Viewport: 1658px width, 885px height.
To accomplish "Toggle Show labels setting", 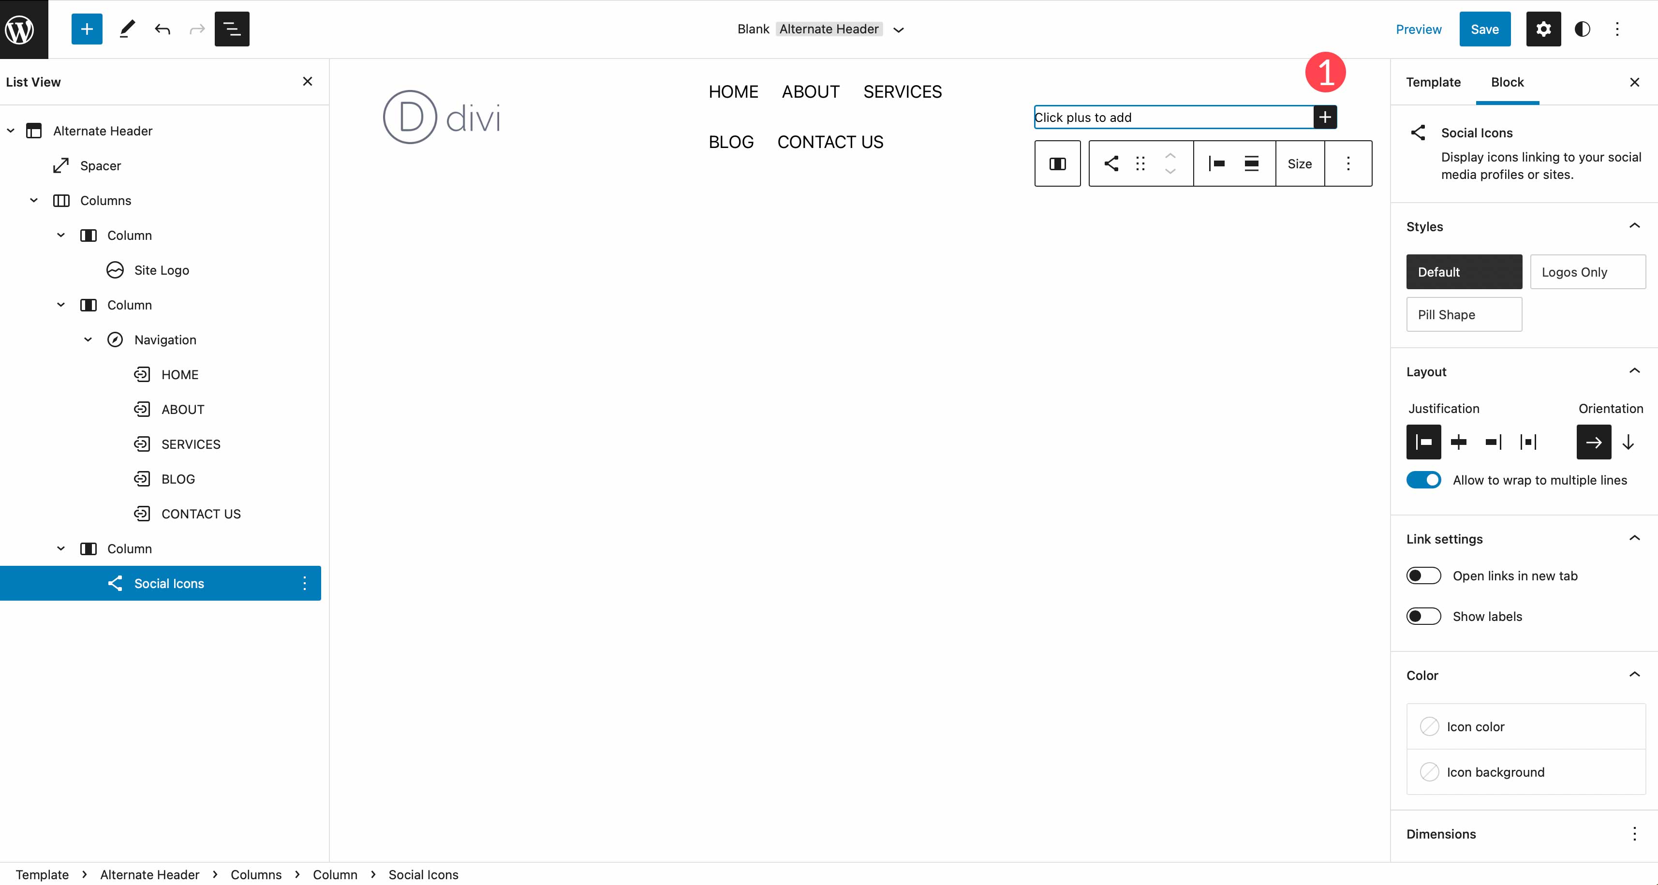I will click(x=1424, y=615).
